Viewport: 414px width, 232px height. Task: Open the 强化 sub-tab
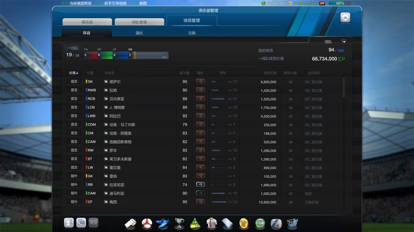(x=139, y=33)
